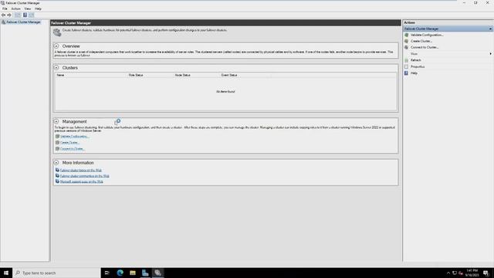Open the Windows Start menu
Screen dimensions: 494x278
coord(6,273)
